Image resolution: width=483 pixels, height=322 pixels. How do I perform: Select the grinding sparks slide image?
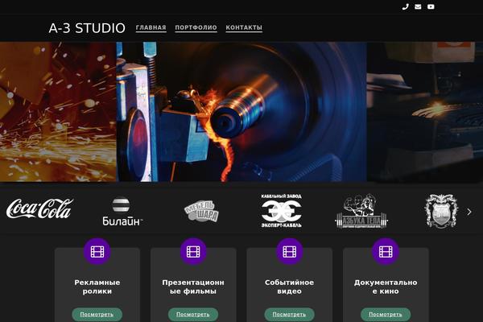[x=58, y=112]
